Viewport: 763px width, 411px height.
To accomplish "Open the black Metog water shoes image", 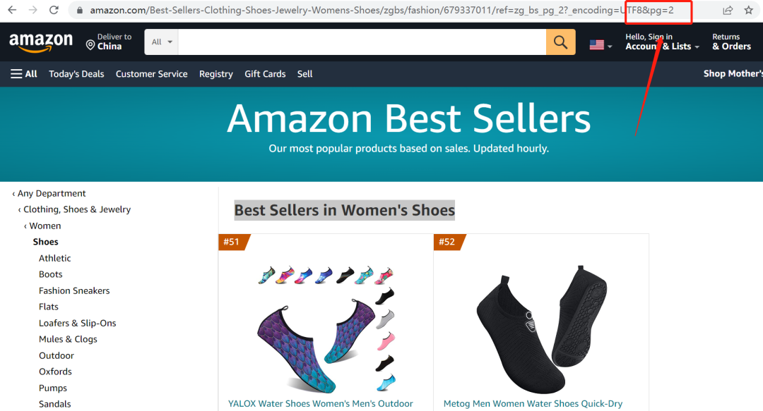I will 540,324.
